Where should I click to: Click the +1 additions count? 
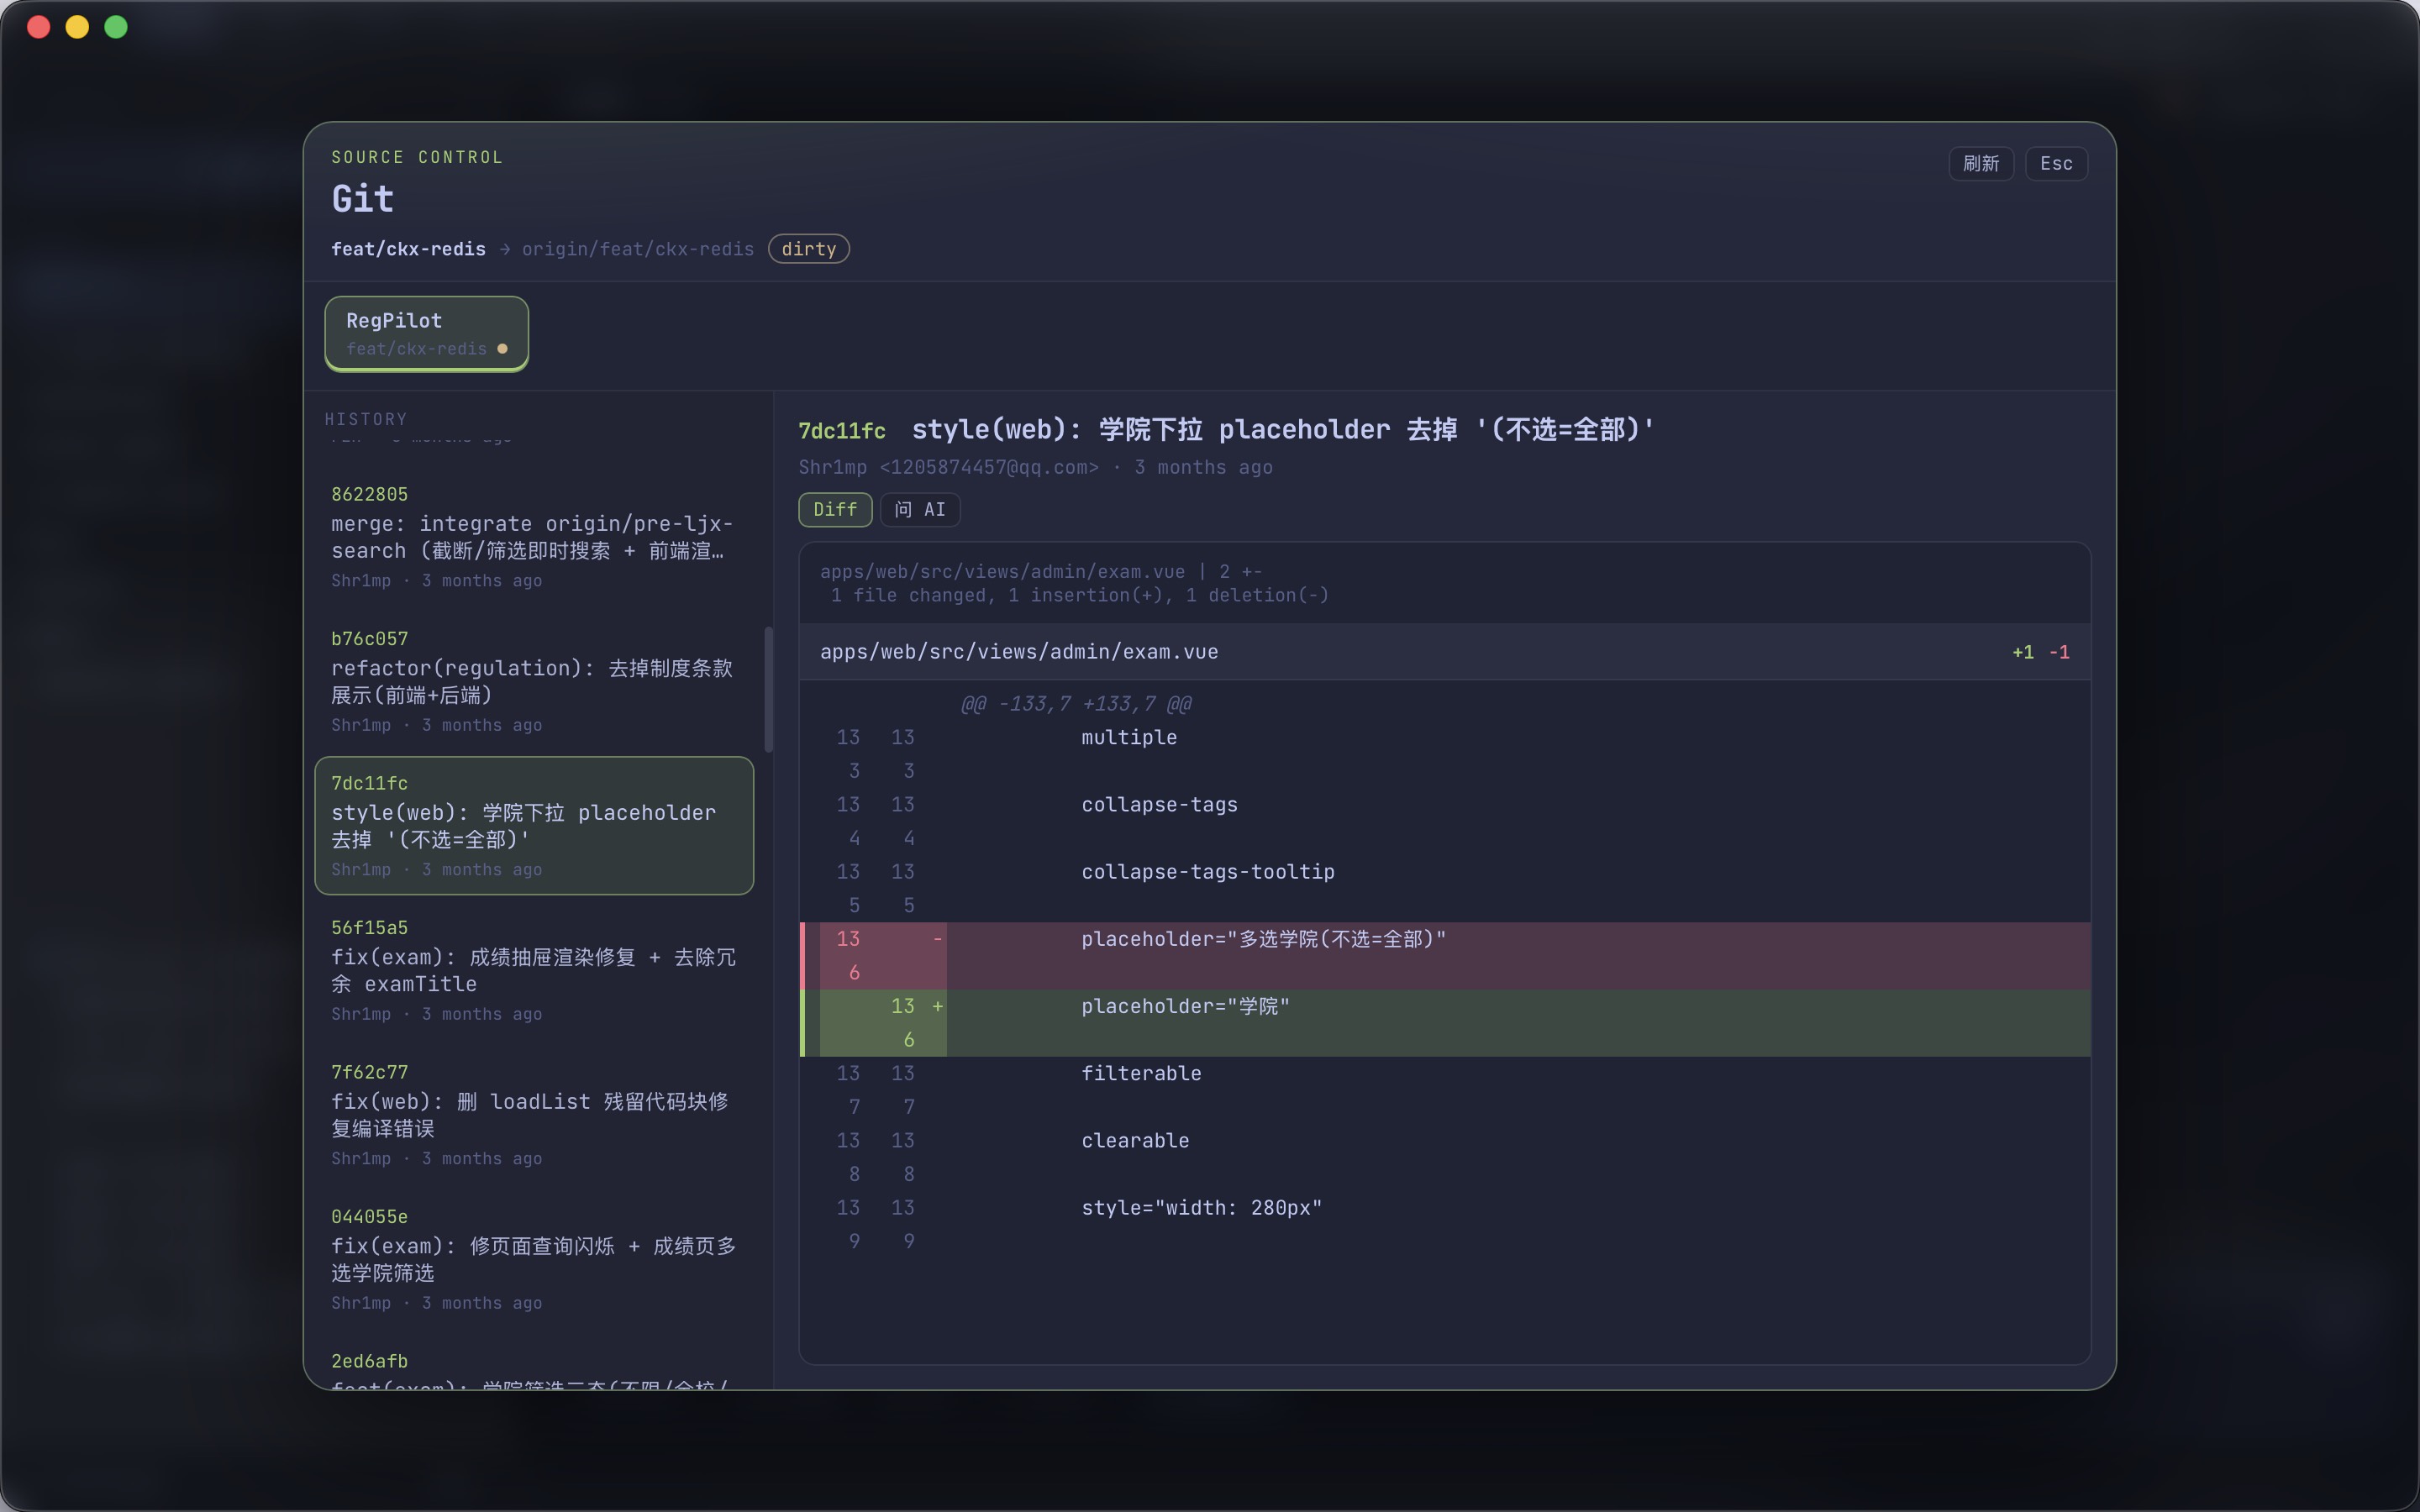2022,652
